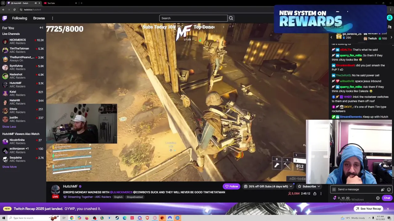Click the celebration cheer icon in chat box
394x221 pixels.
383,190
